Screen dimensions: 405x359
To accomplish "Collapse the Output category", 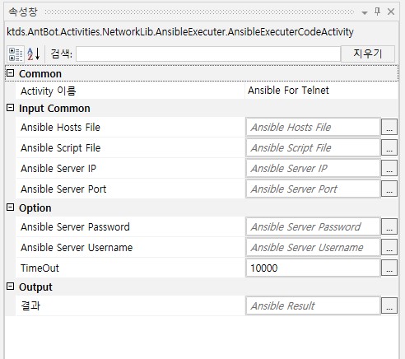I will tap(10, 287).
